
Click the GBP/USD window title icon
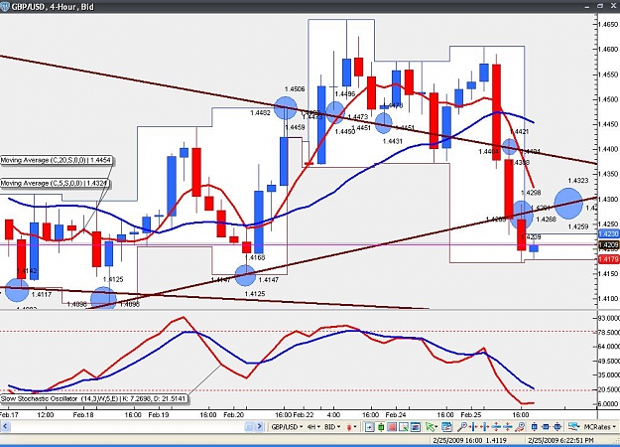click(x=5, y=7)
